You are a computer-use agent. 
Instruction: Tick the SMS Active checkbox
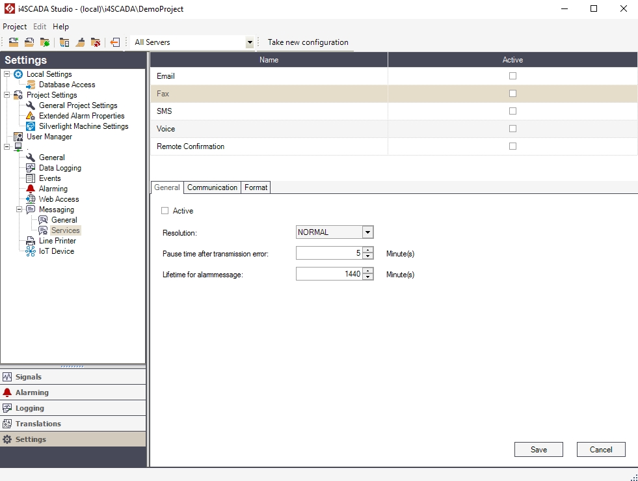pos(512,111)
